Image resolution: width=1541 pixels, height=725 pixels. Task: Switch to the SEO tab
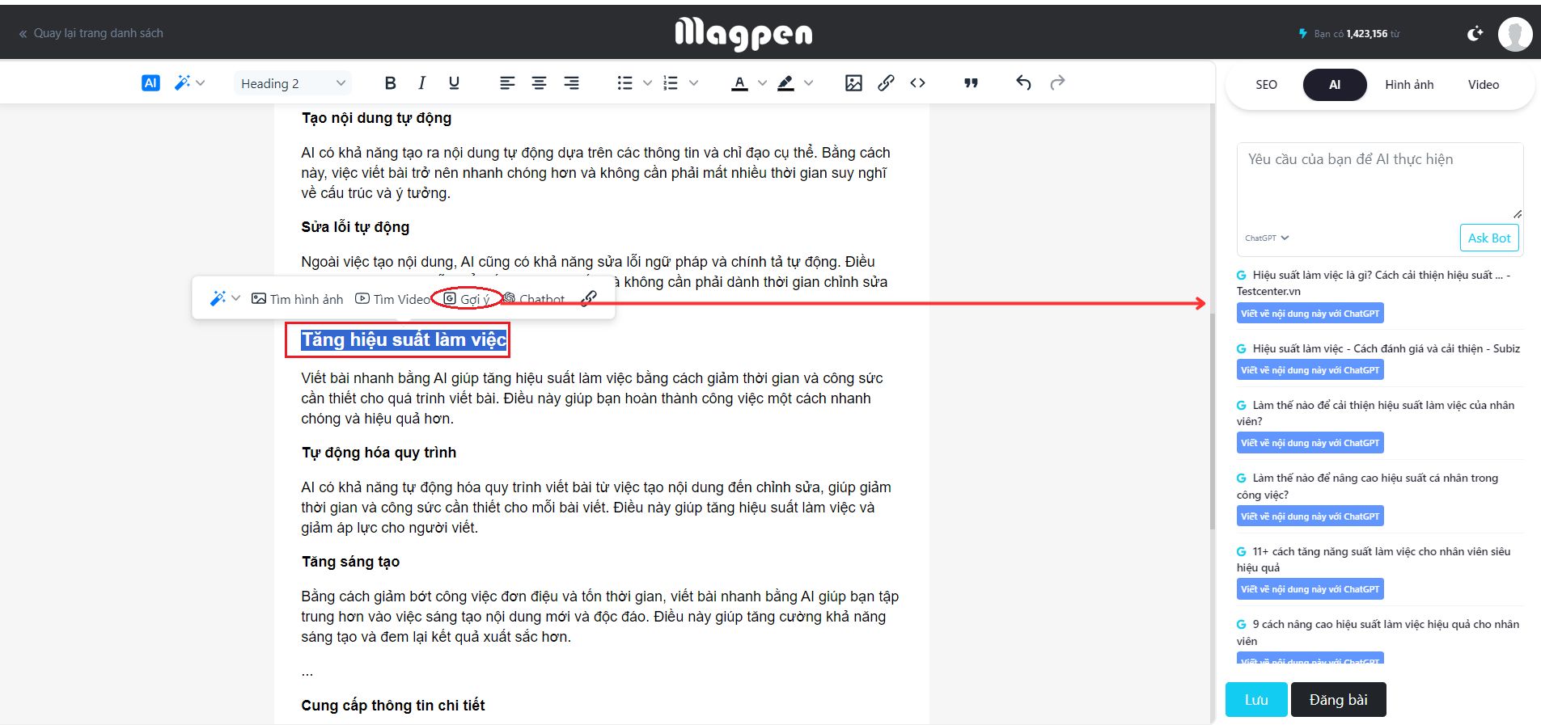1266,84
